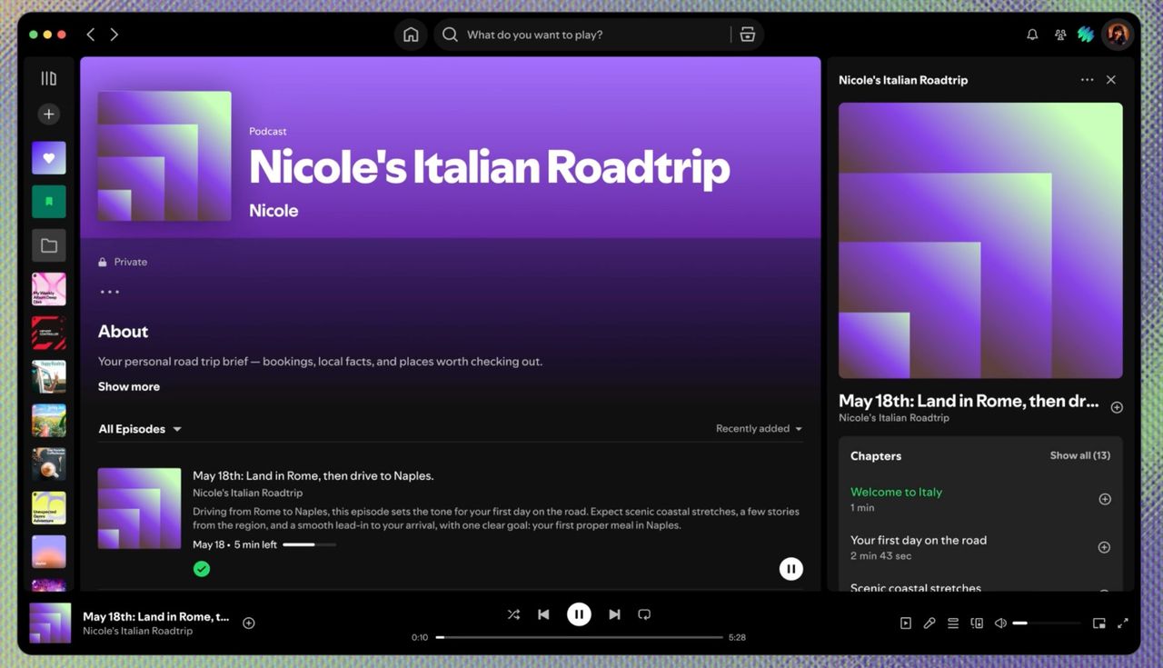
Task: Select the Scenic coastal stretches chapter
Action: pos(916,587)
